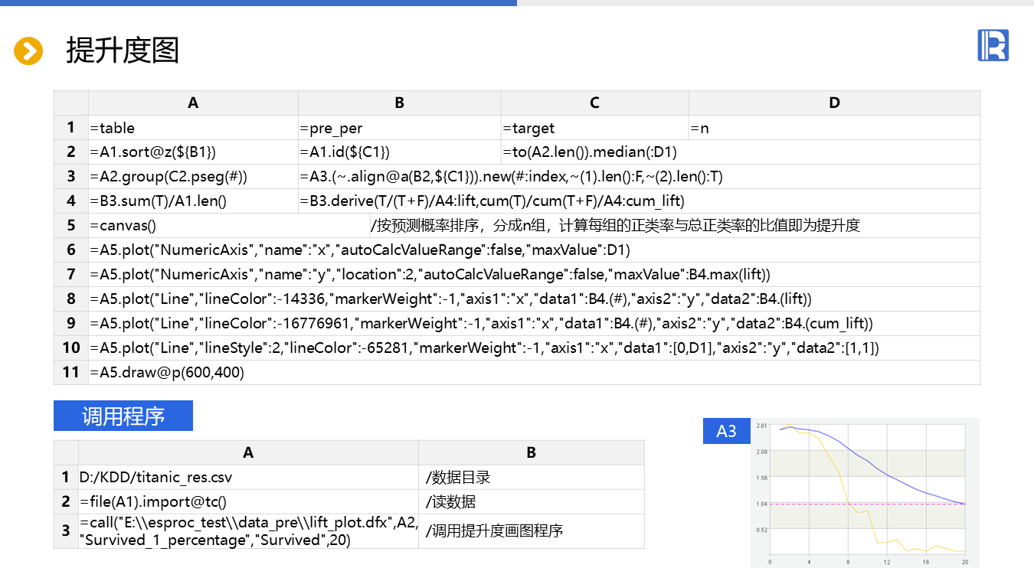Click the 调用程序 blue button
The width and height of the screenshot is (1034, 581).
[x=123, y=416]
